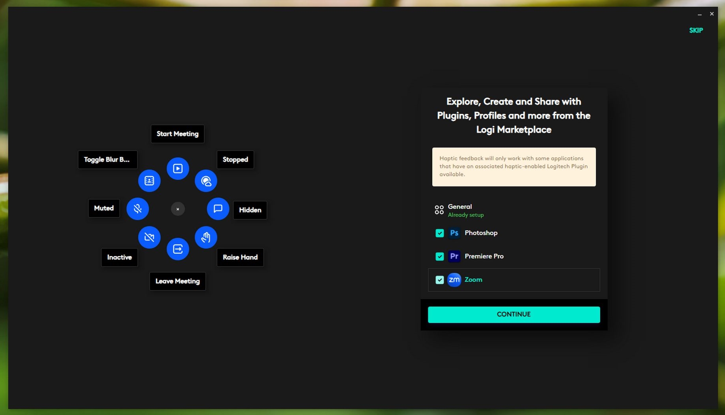Click the Start Meeting label
Image resolution: width=725 pixels, height=415 pixels.
(x=177, y=134)
